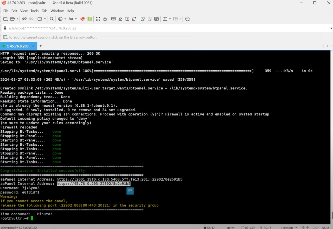Open the Find magnifier tool
The width and height of the screenshot is (333, 229).
52,19
